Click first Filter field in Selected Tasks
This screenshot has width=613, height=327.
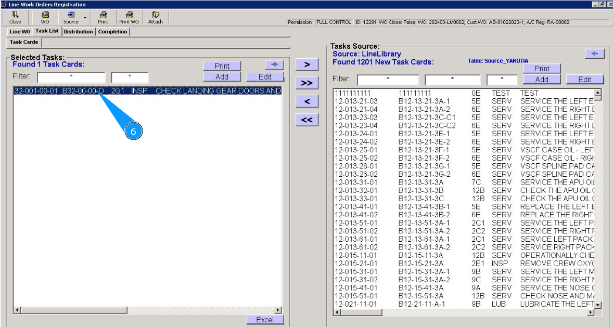click(71, 77)
